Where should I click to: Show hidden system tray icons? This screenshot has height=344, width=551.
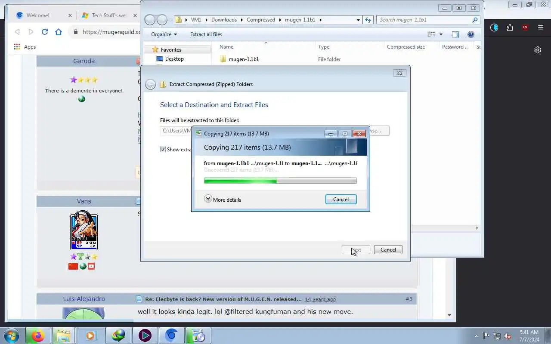coord(476,336)
